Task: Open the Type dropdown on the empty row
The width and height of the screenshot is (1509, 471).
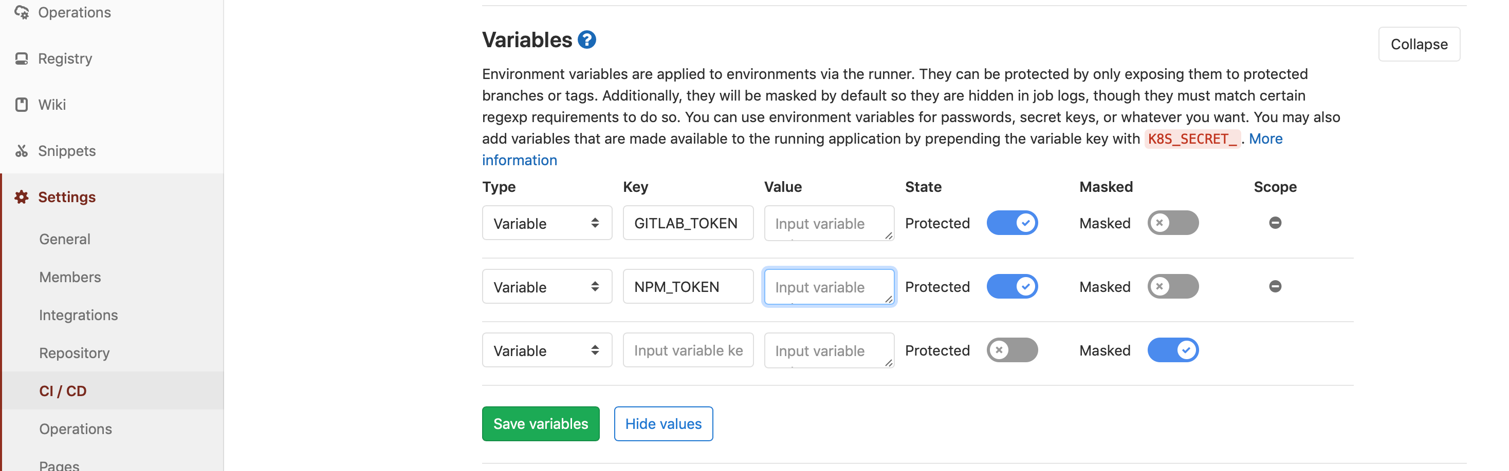Action: (546, 350)
